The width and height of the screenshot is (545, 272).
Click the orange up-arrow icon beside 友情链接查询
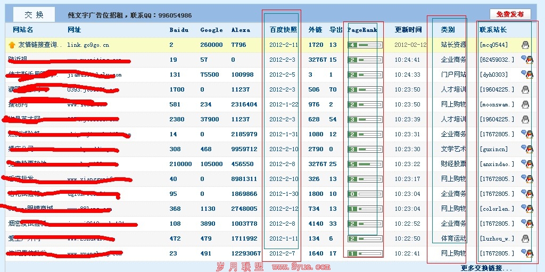[12, 45]
